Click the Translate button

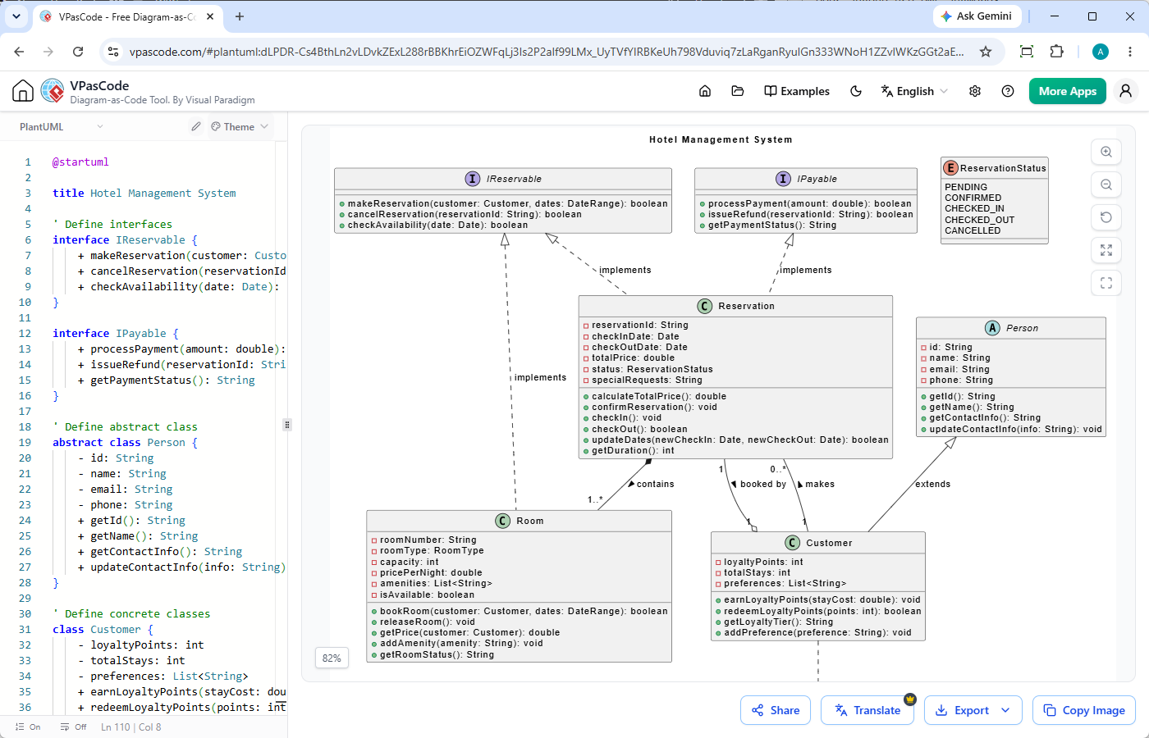[868, 710]
